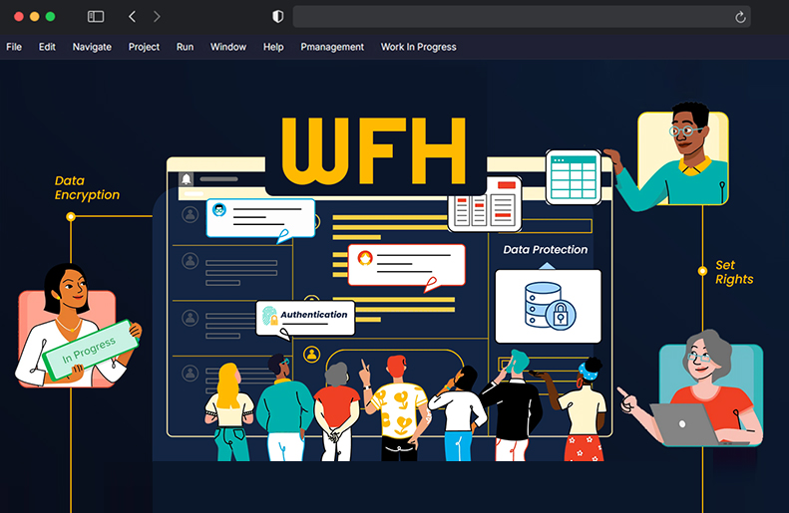
Task: Click the privacy shield icon
Action: tap(277, 17)
